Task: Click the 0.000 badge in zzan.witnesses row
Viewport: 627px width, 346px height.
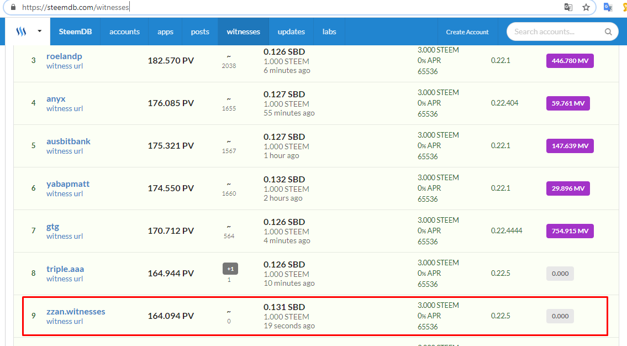Action: click(560, 316)
